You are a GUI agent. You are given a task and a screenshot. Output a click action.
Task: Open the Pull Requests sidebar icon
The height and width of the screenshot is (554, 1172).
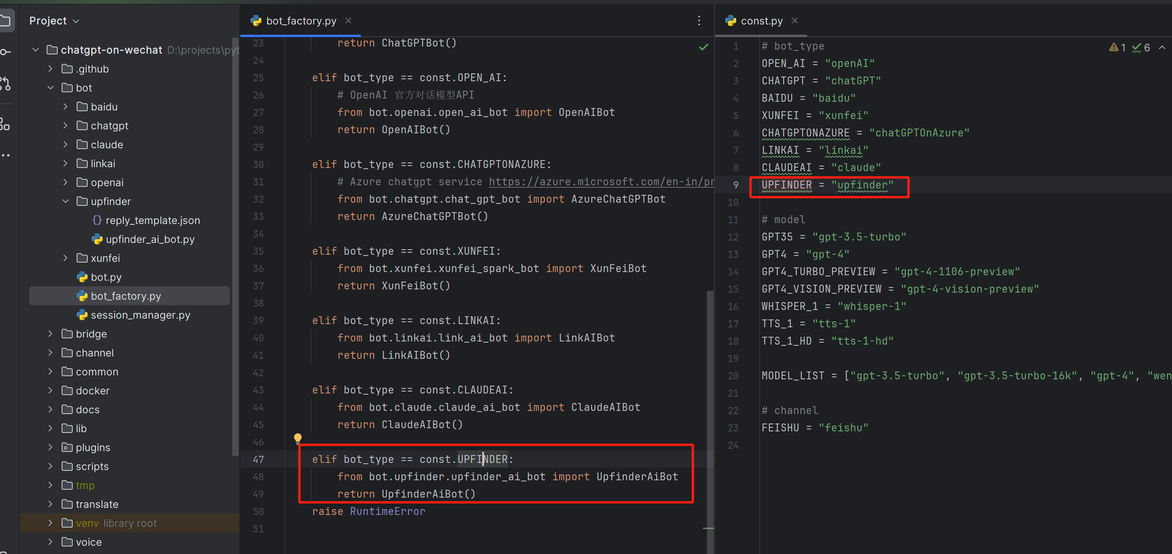click(6, 84)
